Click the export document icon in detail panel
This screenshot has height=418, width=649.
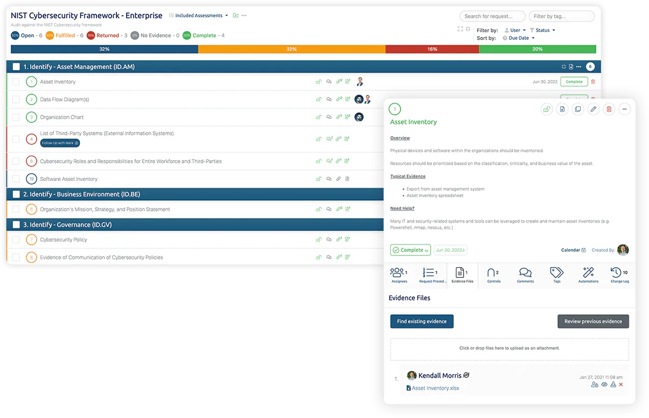click(562, 109)
